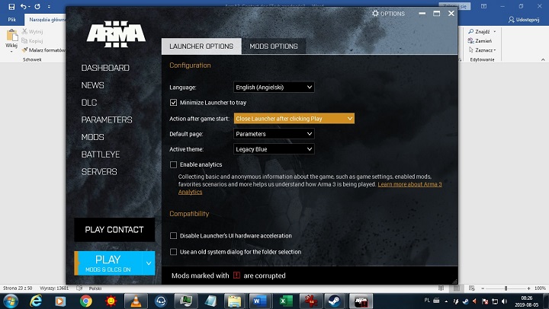Expand Action after game start dropdown
Viewport: 549px width, 309px height.
tap(294, 119)
